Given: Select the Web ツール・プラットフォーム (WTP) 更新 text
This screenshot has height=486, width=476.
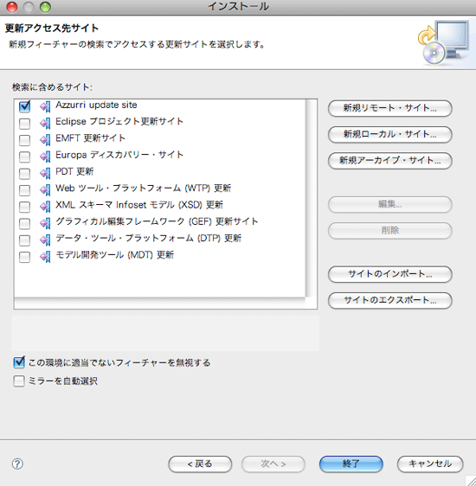Looking at the screenshot, I should coord(143,189).
